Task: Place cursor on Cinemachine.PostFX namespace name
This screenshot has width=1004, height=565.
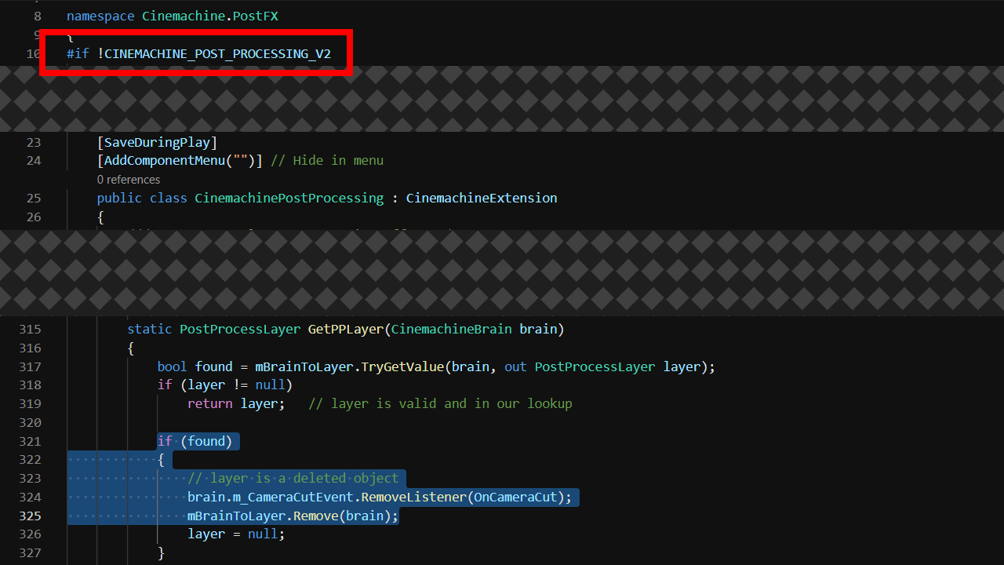Action: coord(209,16)
